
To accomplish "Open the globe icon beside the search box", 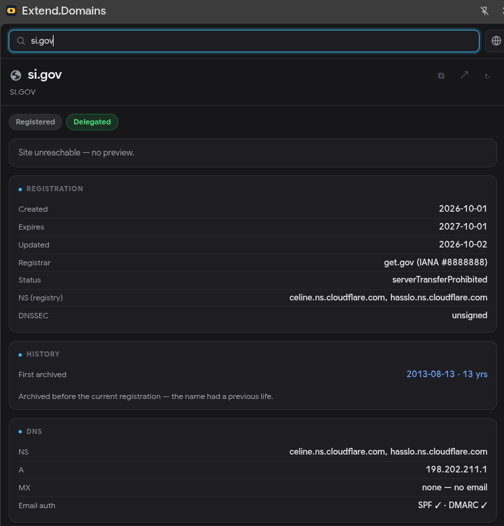I will tap(496, 41).
